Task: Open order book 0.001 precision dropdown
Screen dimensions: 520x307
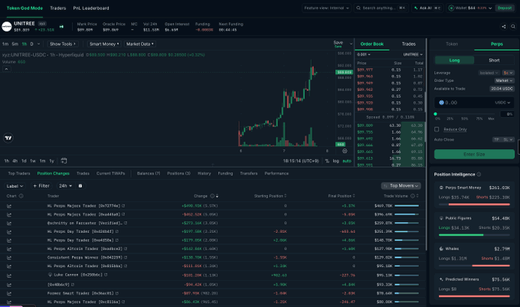Action: pyautogui.click(x=364, y=54)
